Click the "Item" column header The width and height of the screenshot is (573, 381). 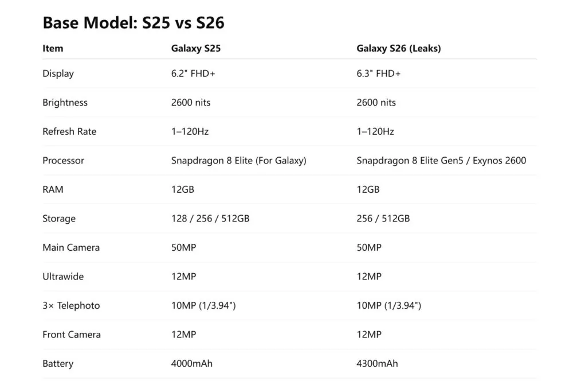tap(53, 48)
